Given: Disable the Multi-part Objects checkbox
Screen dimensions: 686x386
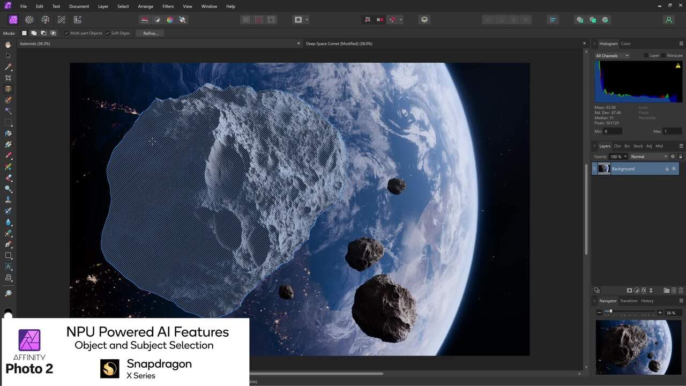Looking at the screenshot, I should click(x=68, y=33).
